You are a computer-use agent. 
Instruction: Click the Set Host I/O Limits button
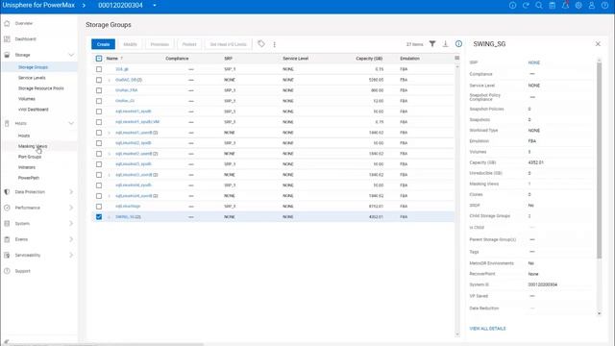coord(229,44)
